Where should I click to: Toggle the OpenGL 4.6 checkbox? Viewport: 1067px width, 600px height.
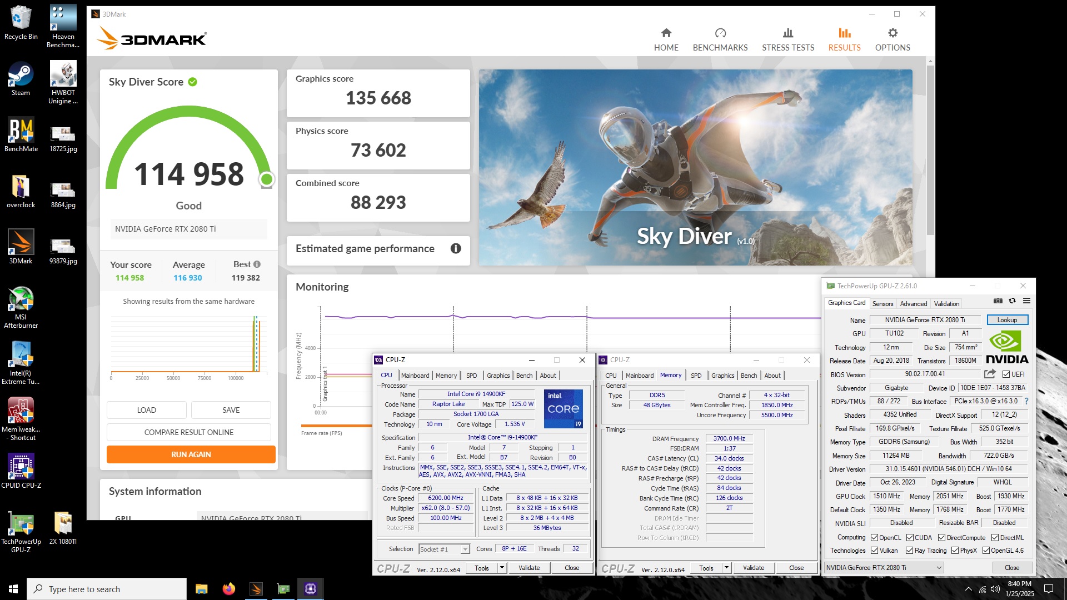(x=986, y=551)
